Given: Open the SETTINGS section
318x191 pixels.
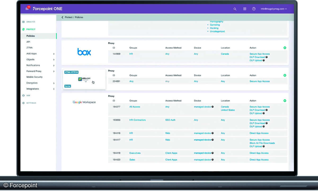Looking at the screenshot, I should coord(29,103).
